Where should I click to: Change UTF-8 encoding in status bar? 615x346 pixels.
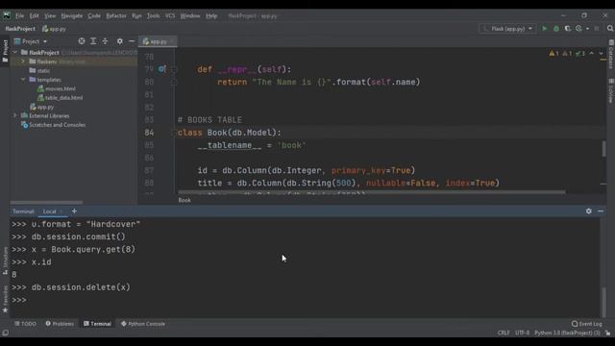coord(522,333)
